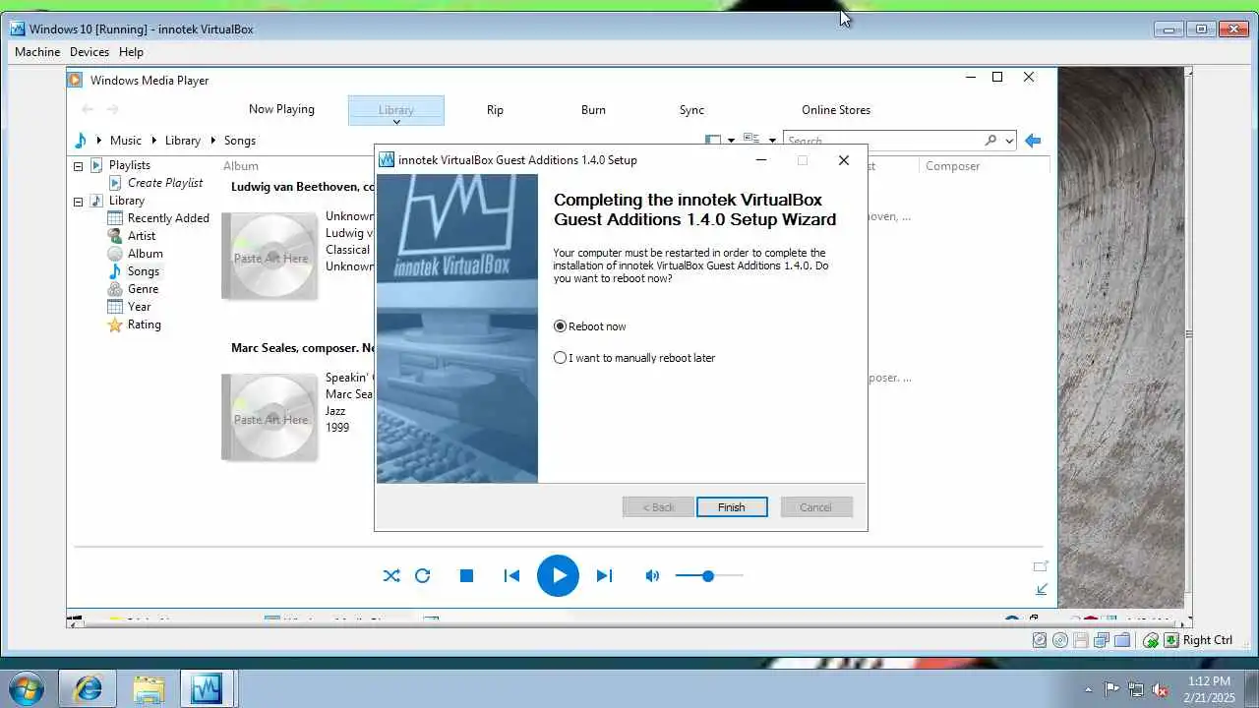Click the muted volume tray icon

[x=1161, y=689]
